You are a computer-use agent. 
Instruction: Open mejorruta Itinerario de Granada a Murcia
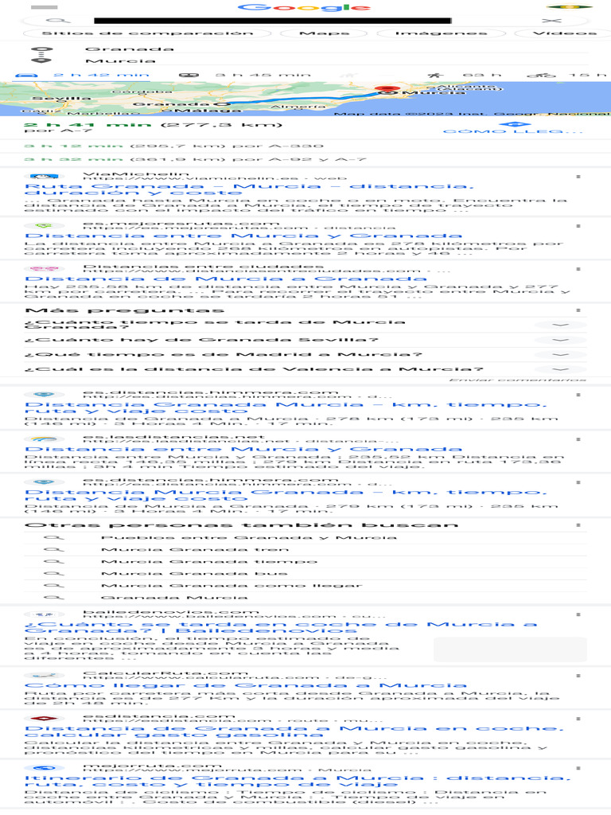298,782
